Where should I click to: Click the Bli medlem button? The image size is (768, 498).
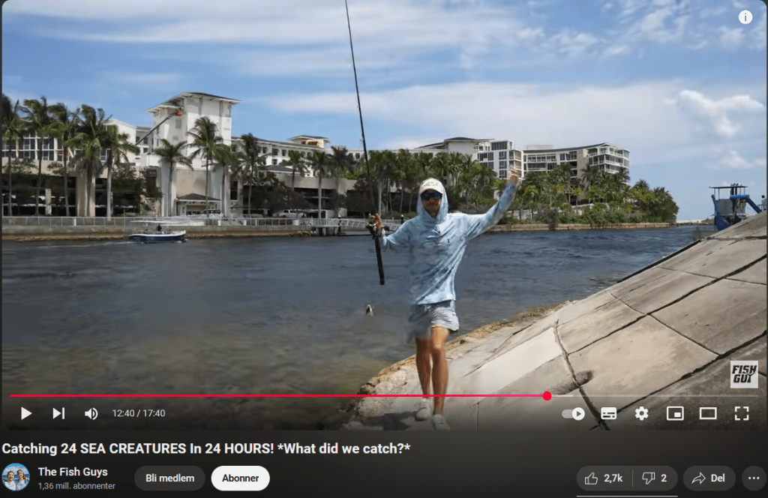coord(170,478)
